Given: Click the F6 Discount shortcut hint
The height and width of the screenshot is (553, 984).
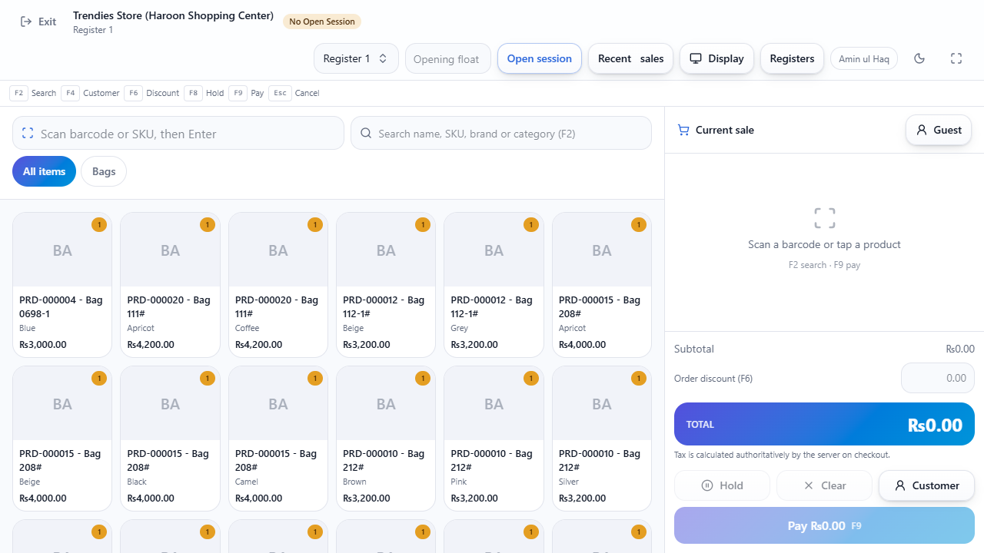Looking at the screenshot, I should click(x=151, y=93).
